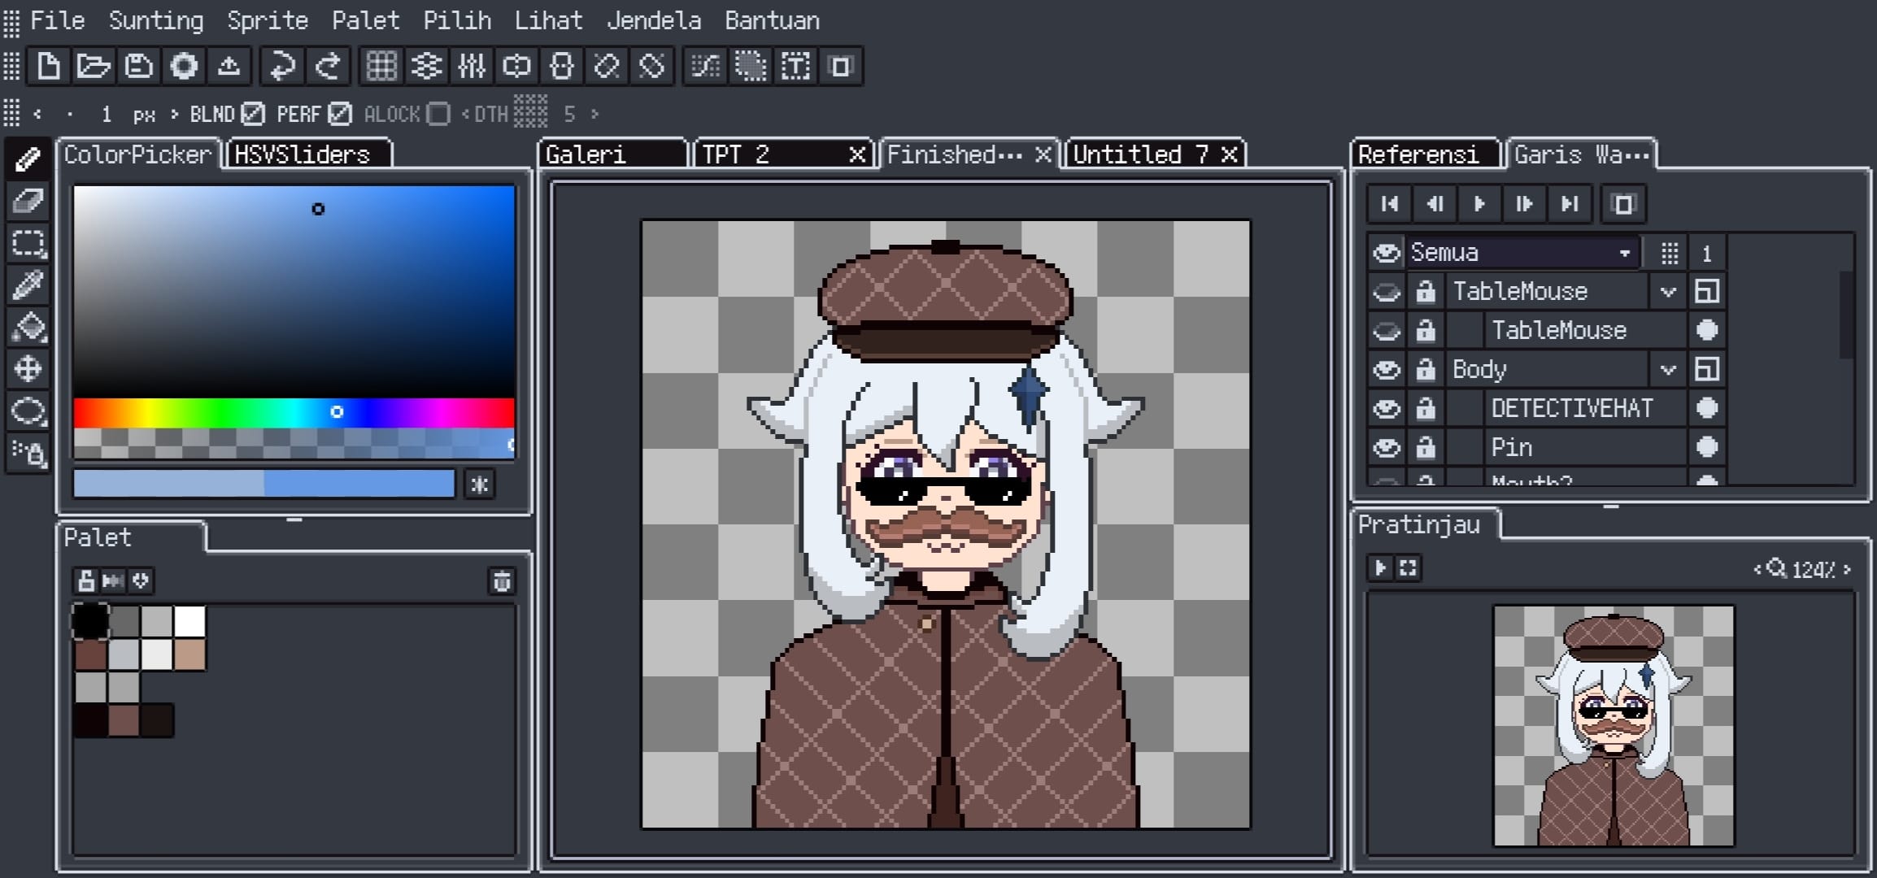
Task: Click the palette trash delete icon
Action: (x=503, y=581)
